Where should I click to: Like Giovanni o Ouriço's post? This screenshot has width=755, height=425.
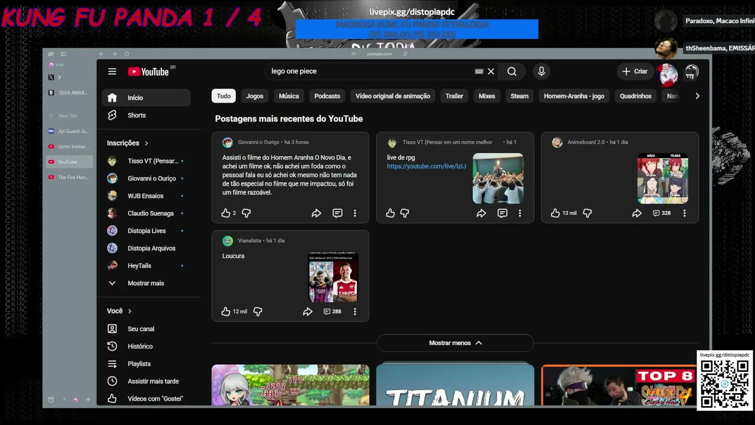[x=225, y=213]
